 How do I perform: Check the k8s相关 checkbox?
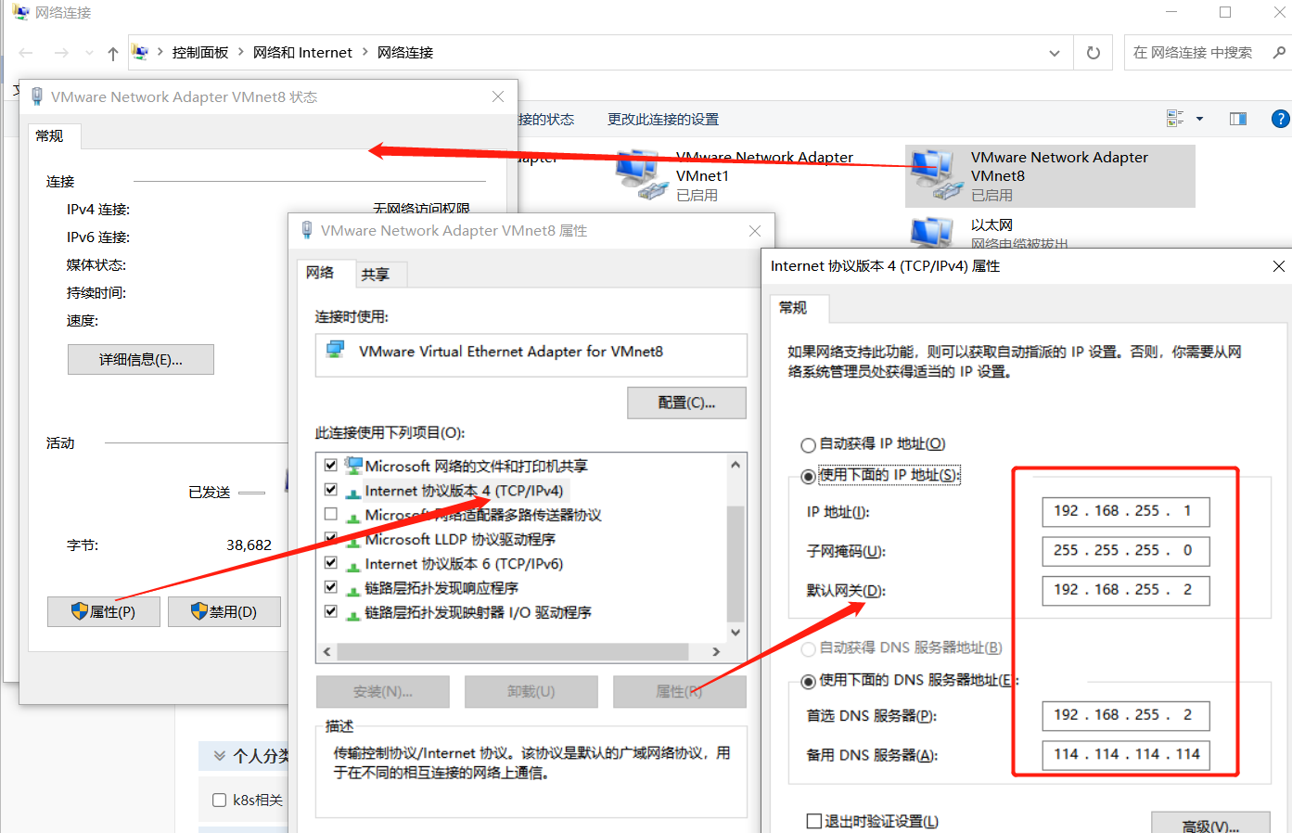(220, 800)
